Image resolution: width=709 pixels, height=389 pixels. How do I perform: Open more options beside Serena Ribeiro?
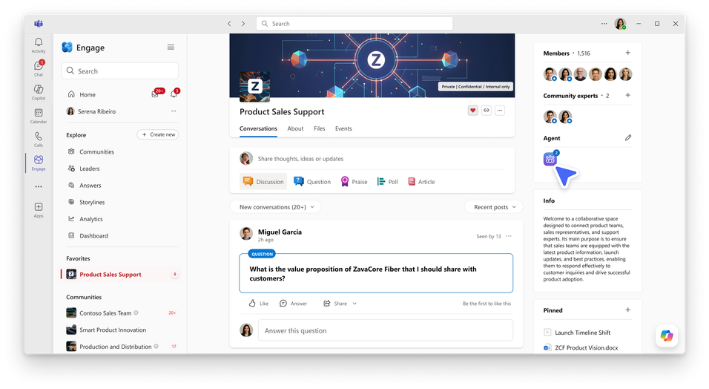click(174, 111)
